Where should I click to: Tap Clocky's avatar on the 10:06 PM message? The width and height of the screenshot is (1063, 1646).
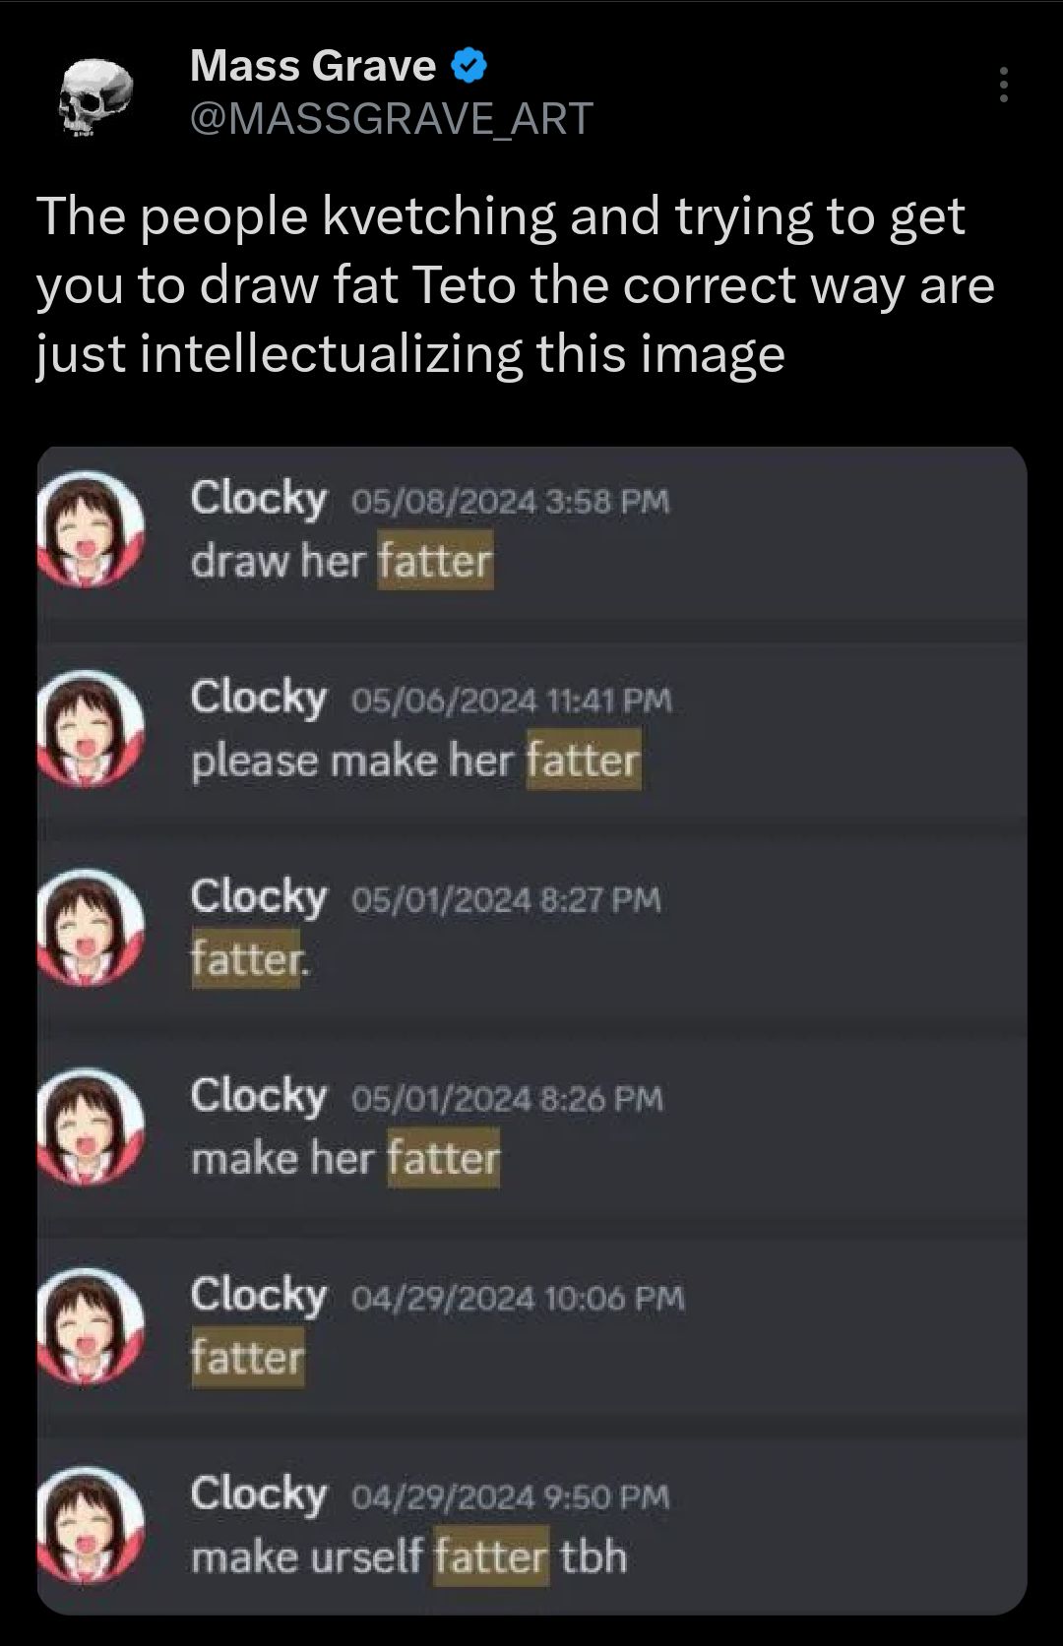click(91, 1326)
